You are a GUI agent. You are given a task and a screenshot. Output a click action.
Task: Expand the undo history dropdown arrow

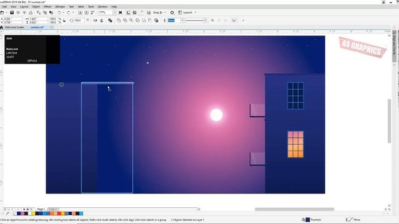tap(63, 12)
